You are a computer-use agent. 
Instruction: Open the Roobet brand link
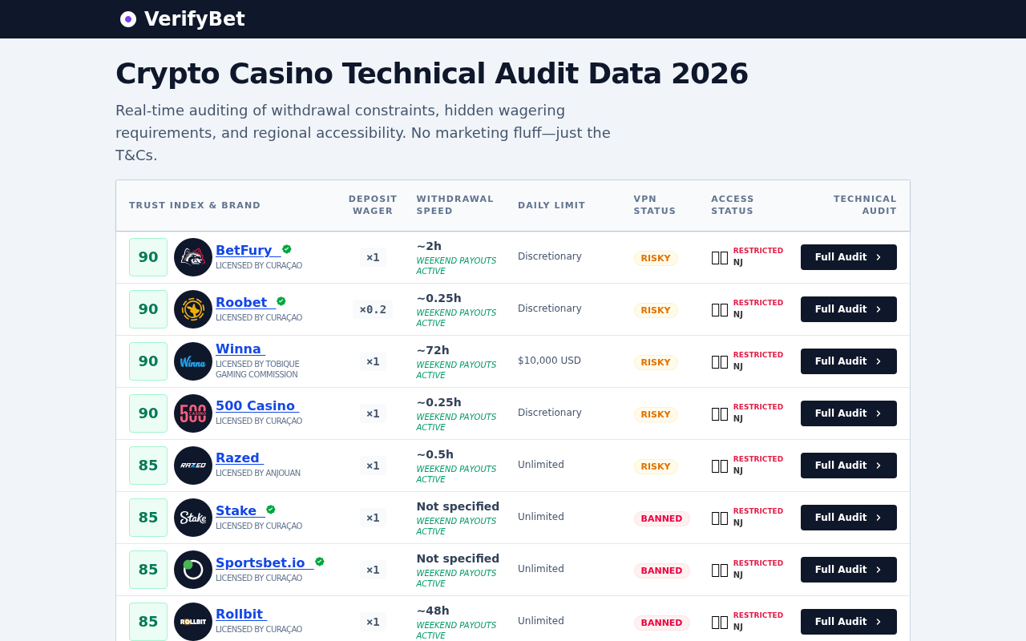241,302
